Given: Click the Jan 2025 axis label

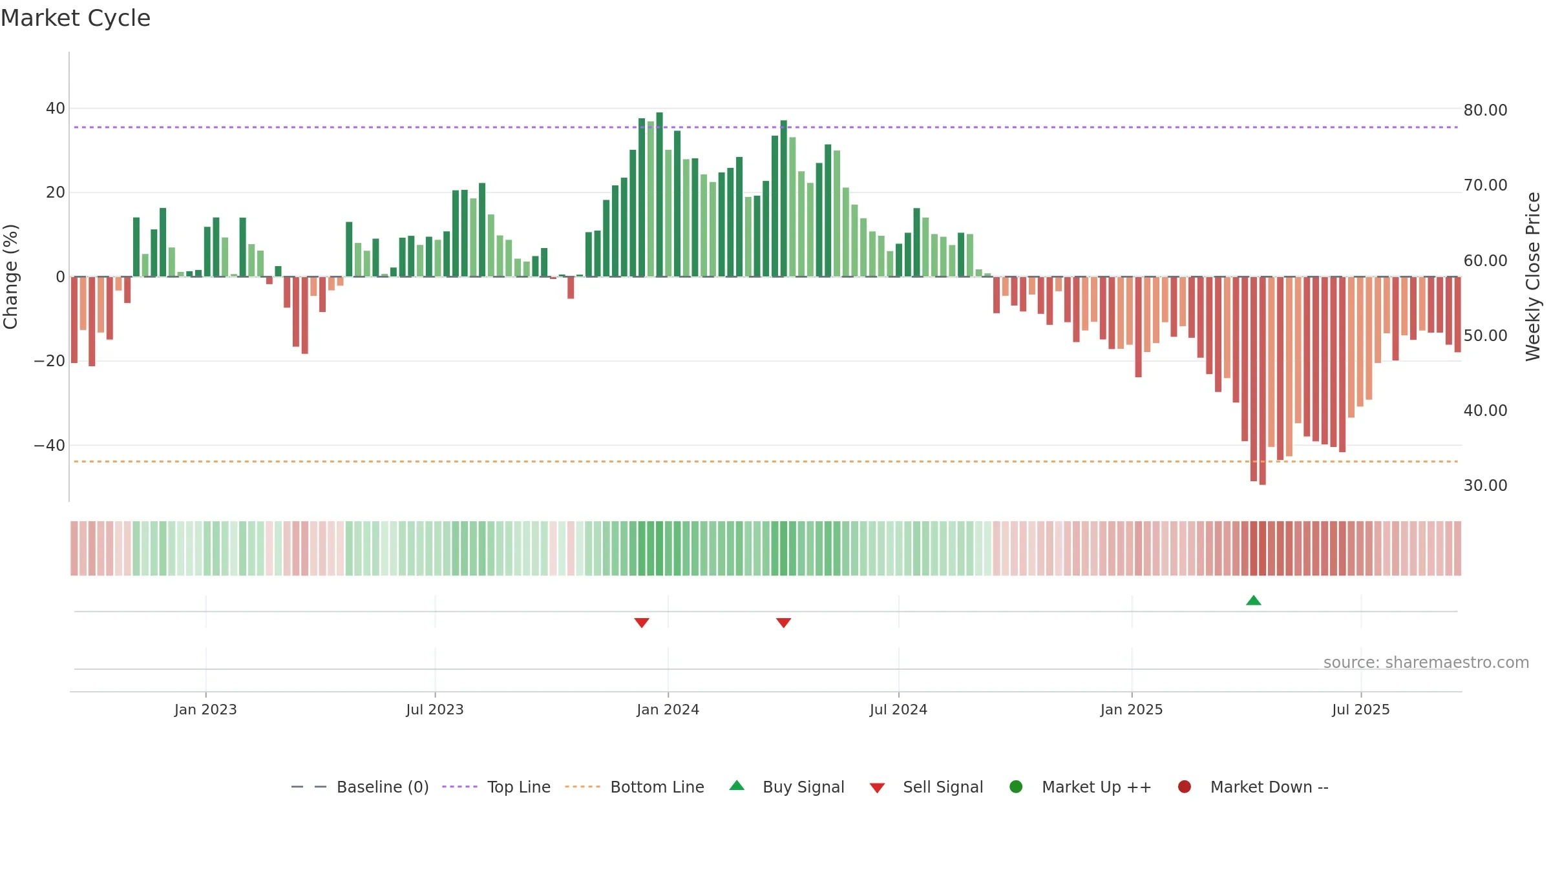Looking at the screenshot, I should (x=1132, y=709).
